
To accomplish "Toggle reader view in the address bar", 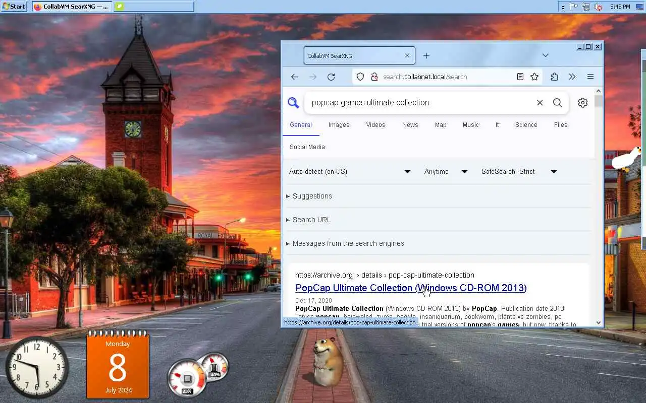I will (x=520, y=77).
